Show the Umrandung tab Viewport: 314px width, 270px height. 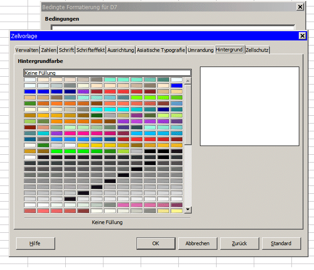[200, 50]
